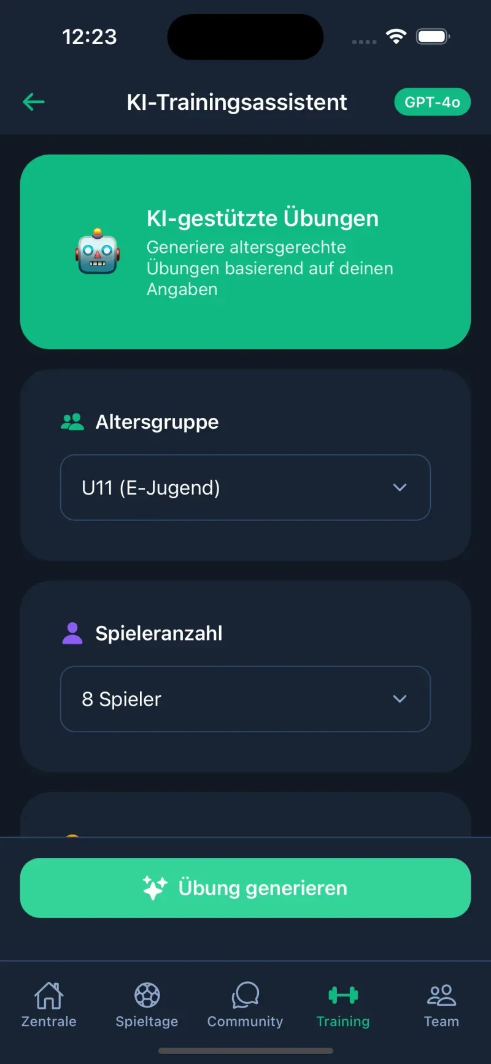Click the KI-gestützte Übungen banner card
491x1064 pixels.
pos(245,252)
